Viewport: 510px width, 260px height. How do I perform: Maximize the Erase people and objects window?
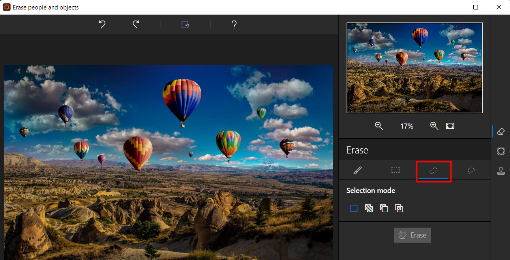click(x=476, y=7)
